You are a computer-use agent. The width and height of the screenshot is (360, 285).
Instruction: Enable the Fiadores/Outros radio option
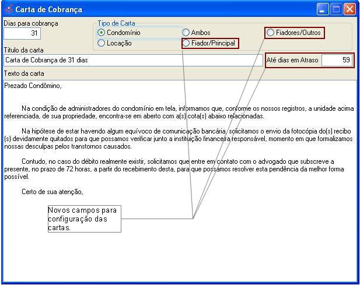[x=271, y=33]
